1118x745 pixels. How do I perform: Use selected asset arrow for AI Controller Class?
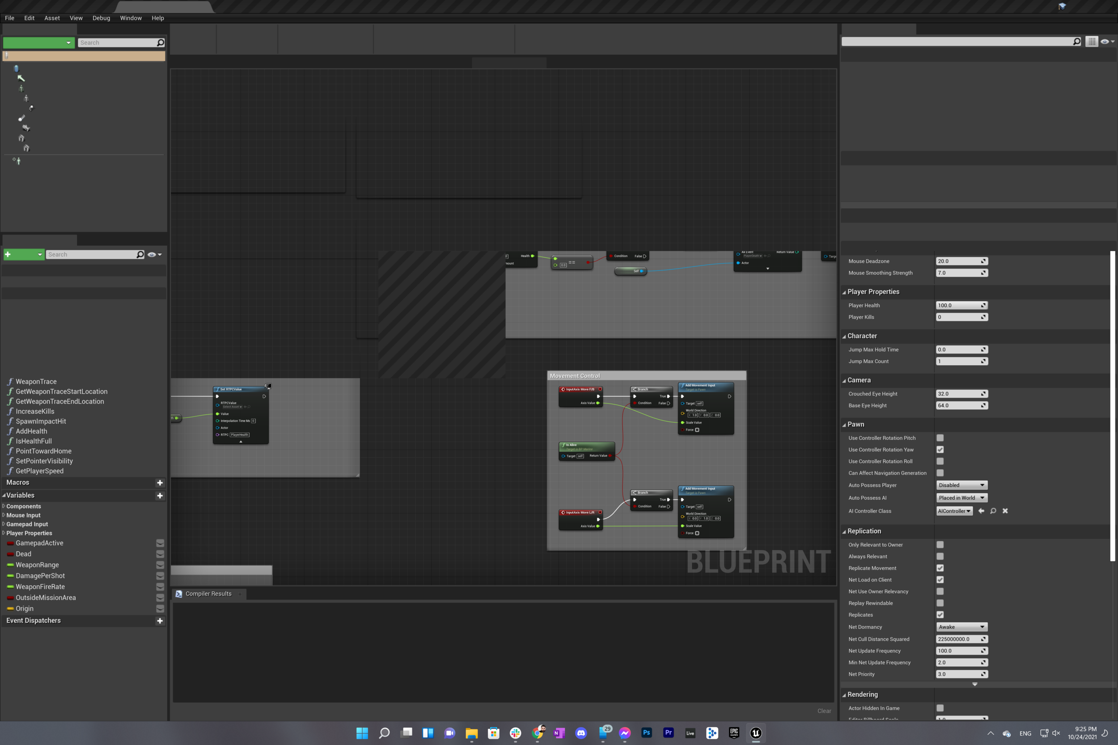(x=981, y=511)
